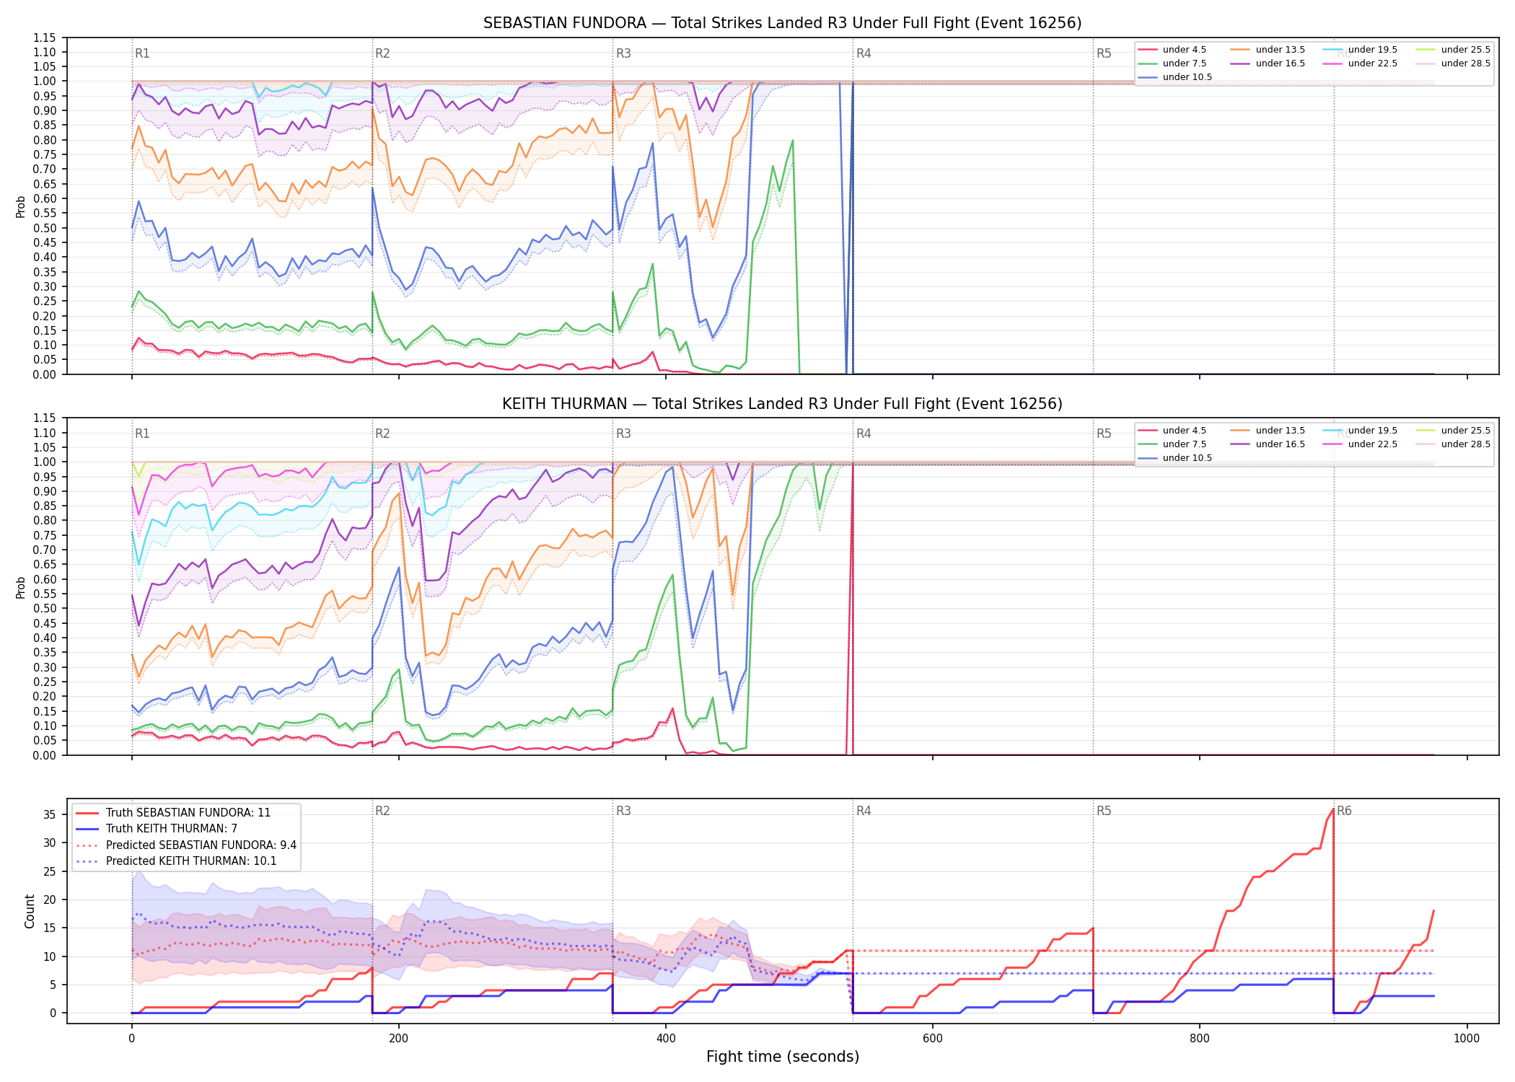Click the blue line swatch for Truth KEITH THURMAN

[87, 829]
